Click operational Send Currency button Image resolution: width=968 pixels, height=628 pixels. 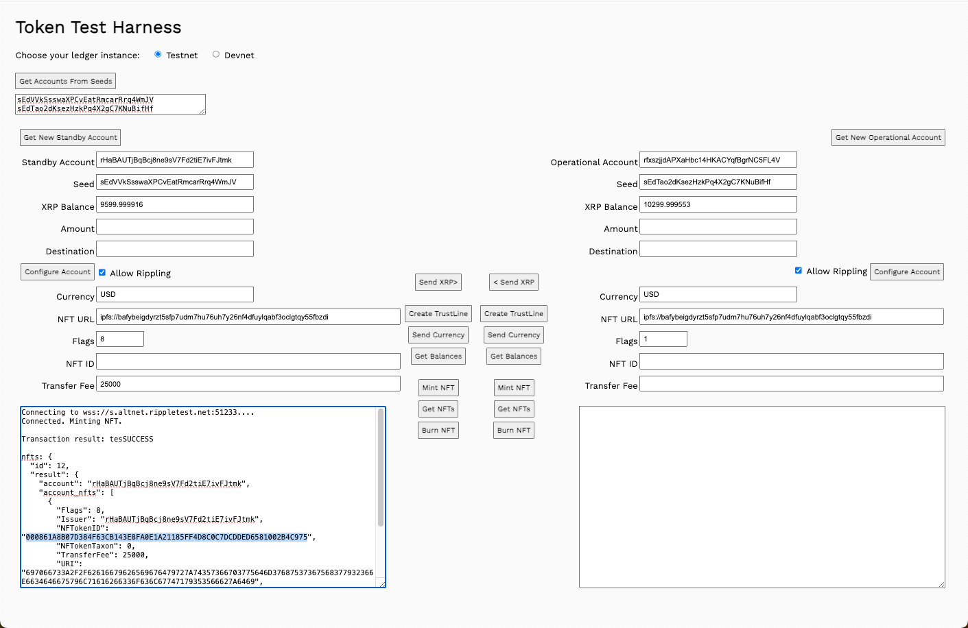tap(514, 335)
